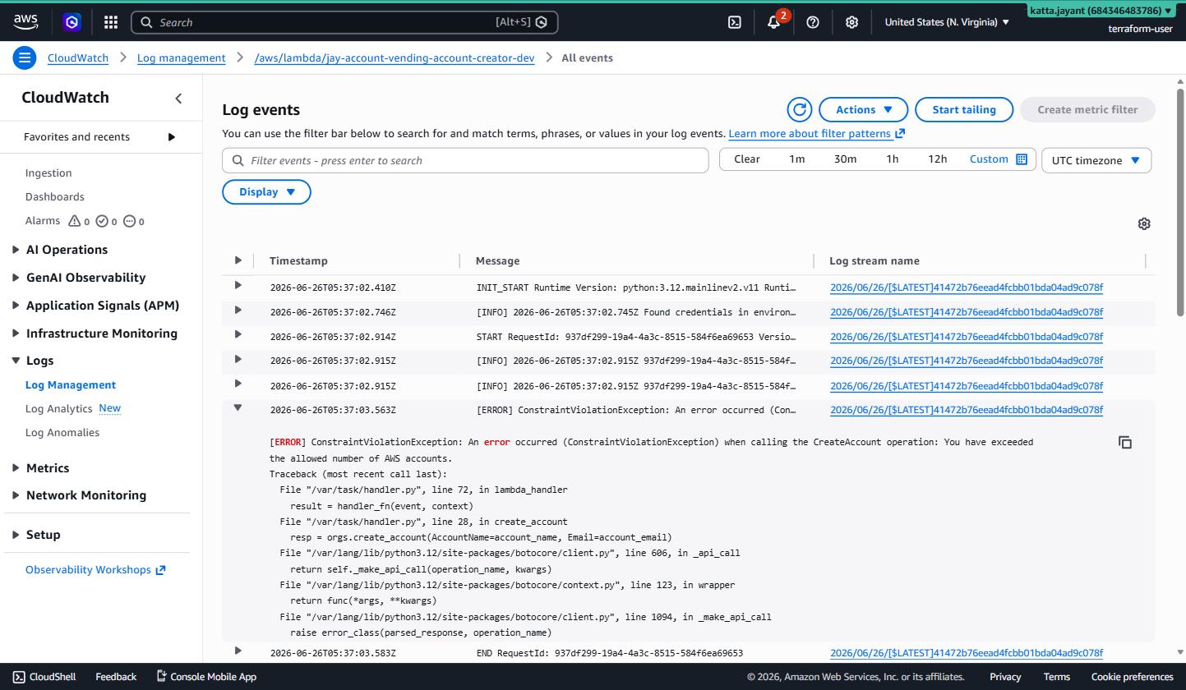The height and width of the screenshot is (690, 1186).
Task: Click the header expand-all arrow
Action: [238, 260]
